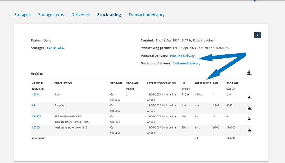Download the articles list
This screenshot has width=285, height=163.
pyautogui.click(x=249, y=73)
